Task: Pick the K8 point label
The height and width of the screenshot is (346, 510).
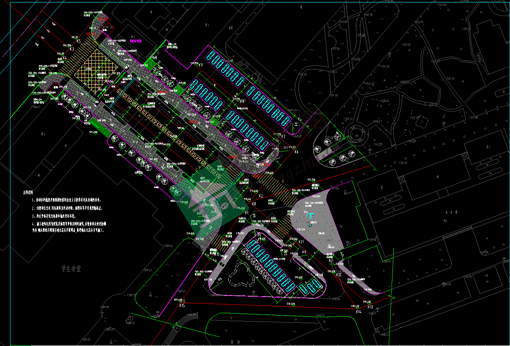Action: tap(242, 102)
